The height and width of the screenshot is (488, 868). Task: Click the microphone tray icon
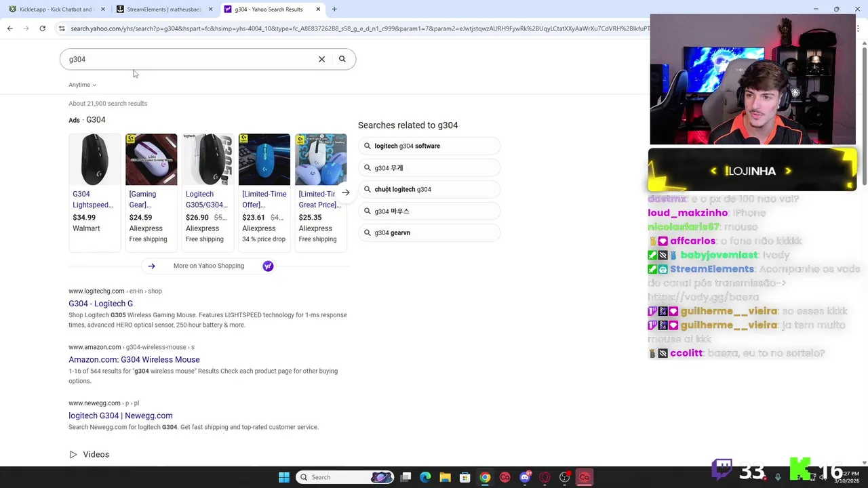pyautogui.click(x=778, y=477)
